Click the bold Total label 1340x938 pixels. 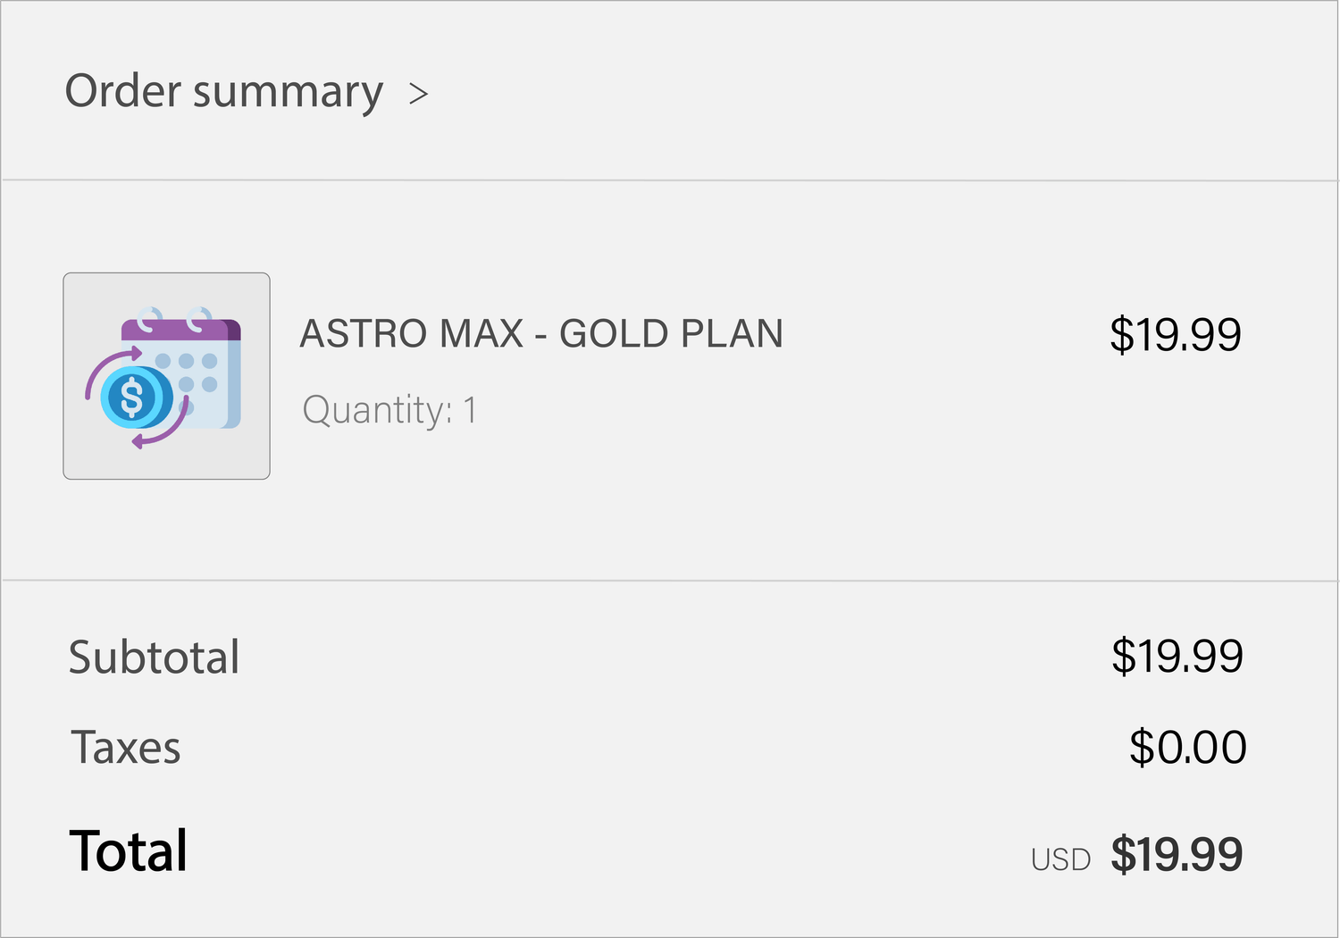click(129, 850)
